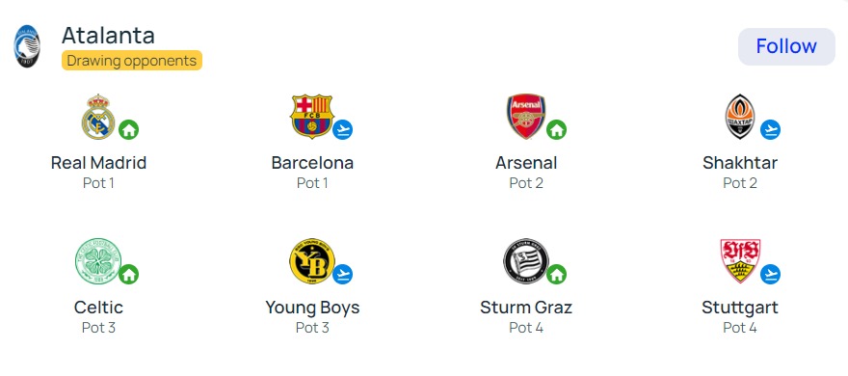This screenshot has height=376, width=848.
Task: Click the Young Boys team name
Action: [312, 308]
